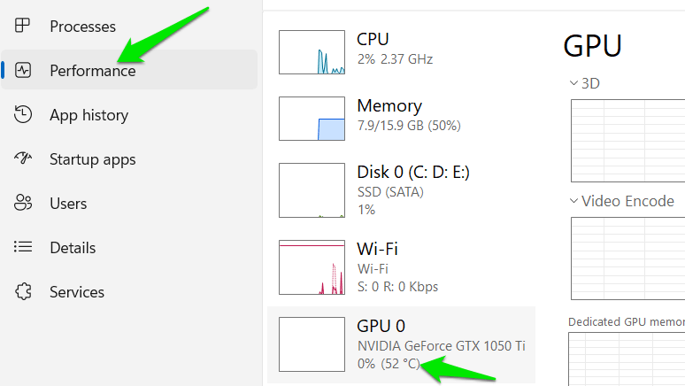Viewport: 685px width, 386px height.
Task: Select the GPU 0 resource entry
Action: tap(402, 344)
